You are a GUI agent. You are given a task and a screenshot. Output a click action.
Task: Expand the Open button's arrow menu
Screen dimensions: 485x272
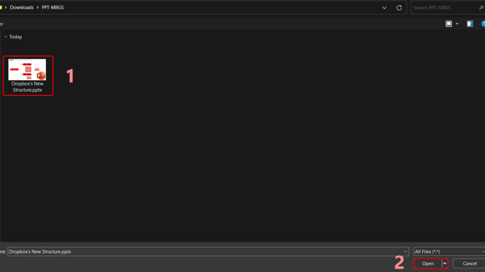445,263
